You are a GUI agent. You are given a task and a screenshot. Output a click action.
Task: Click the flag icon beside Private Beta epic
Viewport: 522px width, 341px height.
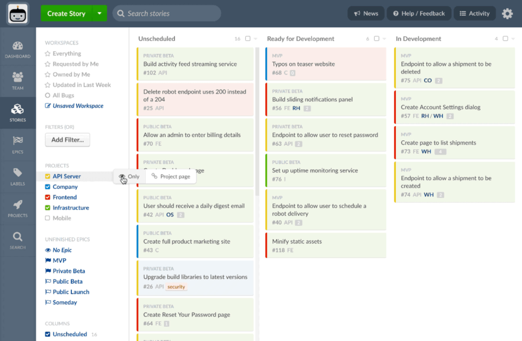pos(48,271)
